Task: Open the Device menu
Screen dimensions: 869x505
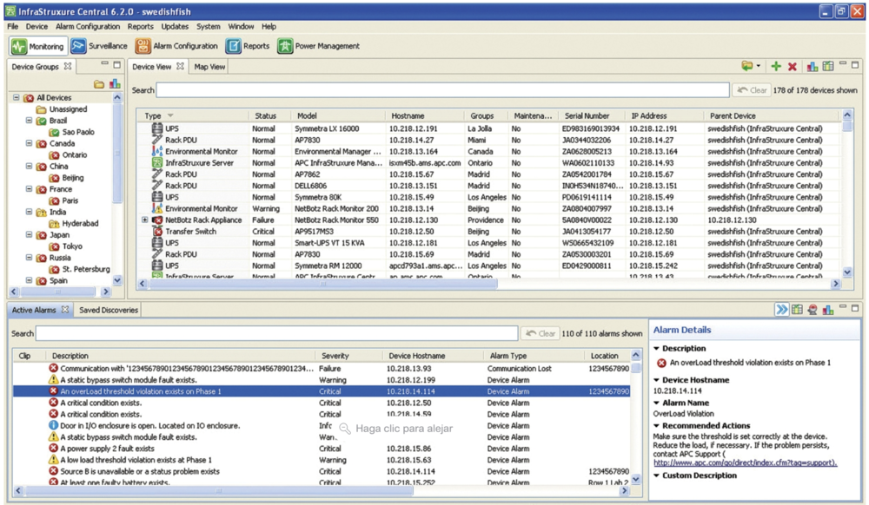Action: point(36,27)
